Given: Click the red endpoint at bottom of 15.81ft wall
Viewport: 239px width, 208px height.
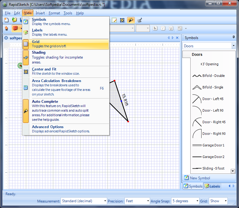Looking at the screenshot, I should point(128,121).
